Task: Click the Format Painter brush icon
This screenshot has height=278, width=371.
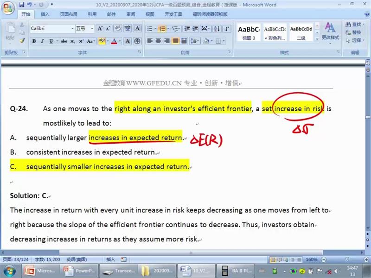Action: point(22,41)
